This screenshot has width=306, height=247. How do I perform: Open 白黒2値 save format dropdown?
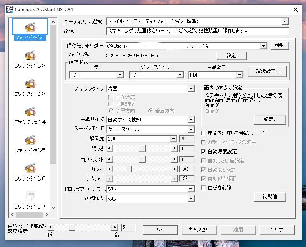tap(239, 75)
